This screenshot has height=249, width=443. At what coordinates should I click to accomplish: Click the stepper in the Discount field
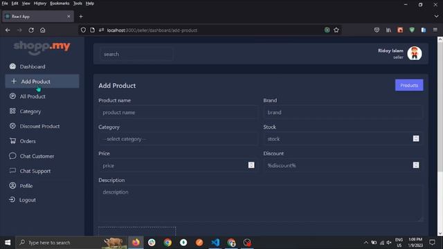[416, 165]
